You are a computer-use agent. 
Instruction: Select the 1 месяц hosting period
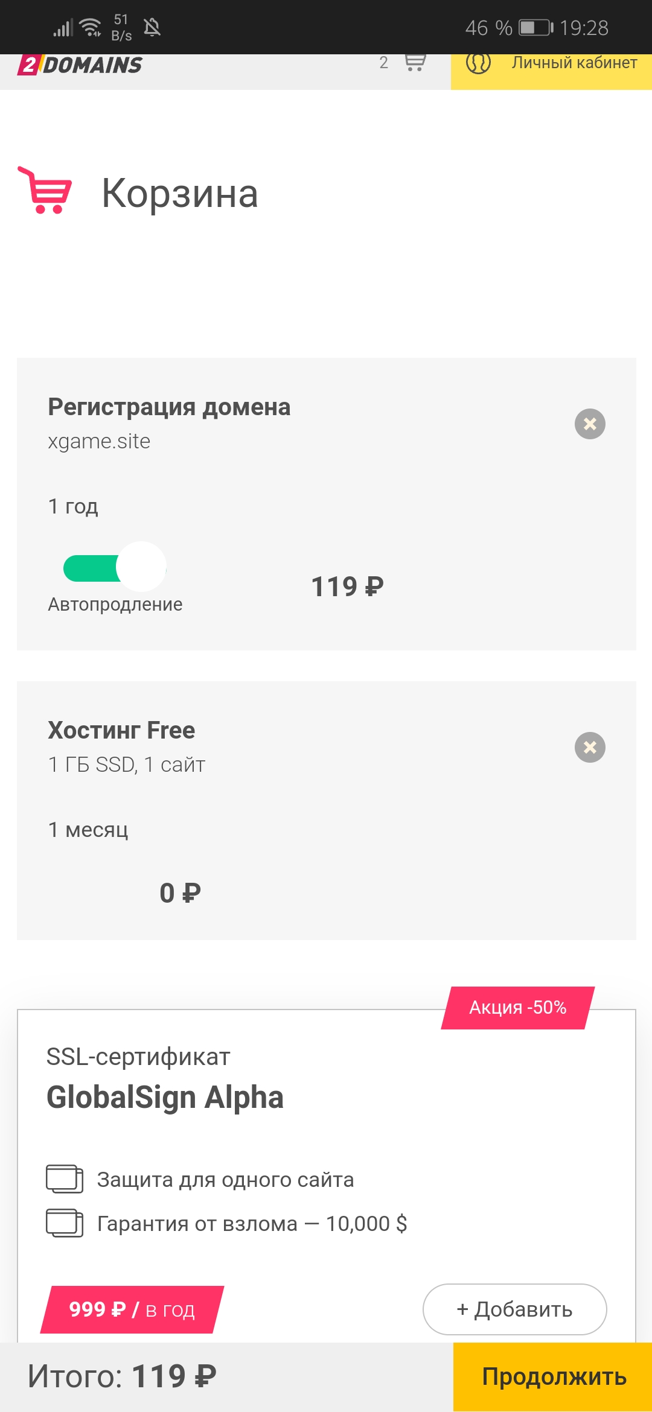point(88,829)
